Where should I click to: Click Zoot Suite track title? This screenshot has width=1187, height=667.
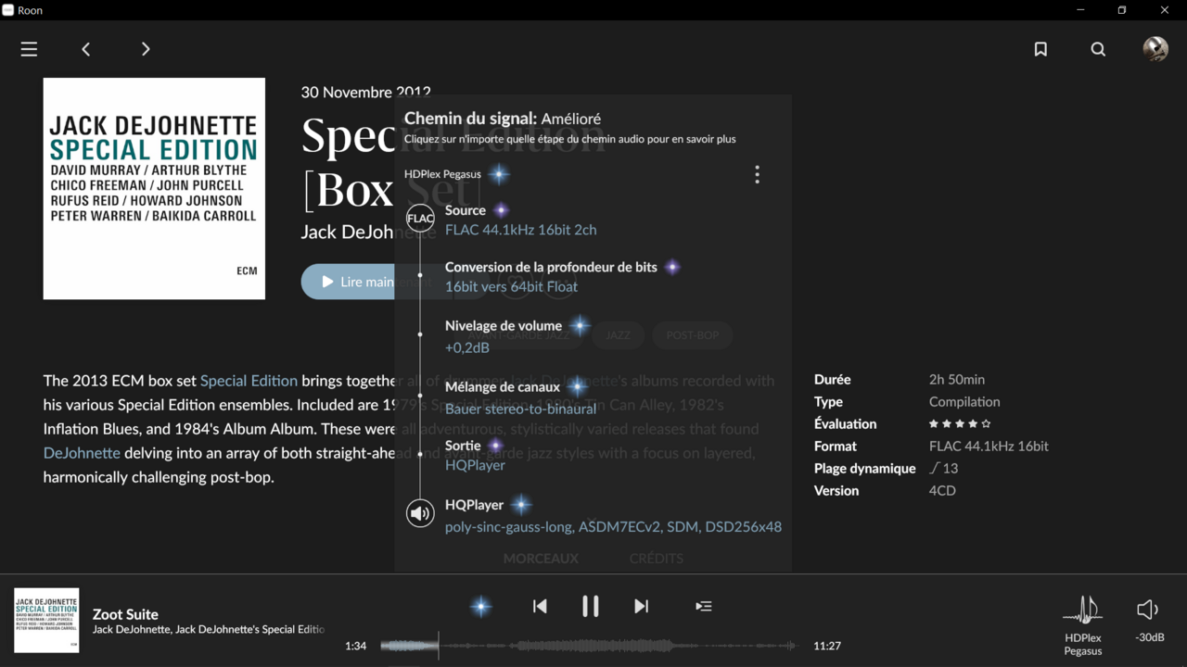point(125,614)
